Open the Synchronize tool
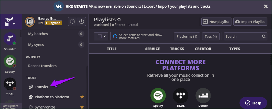Viewport: 272px width, 109px height. [42, 107]
